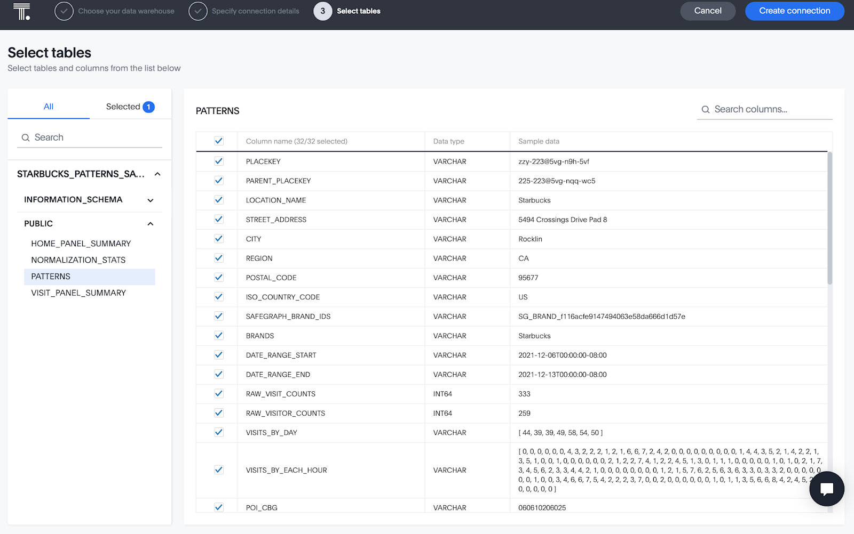Viewport: 854px width, 534px height.
Task: Uncheck the PLACEKEY column checkbox
Action: tap(219, 161)
